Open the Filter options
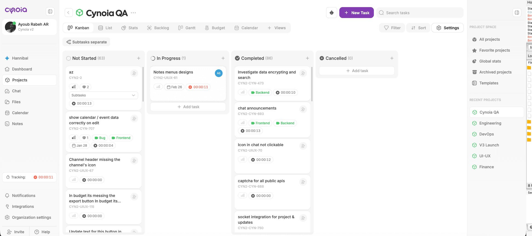This screenshot has height=236, width=532. [392, 28]
